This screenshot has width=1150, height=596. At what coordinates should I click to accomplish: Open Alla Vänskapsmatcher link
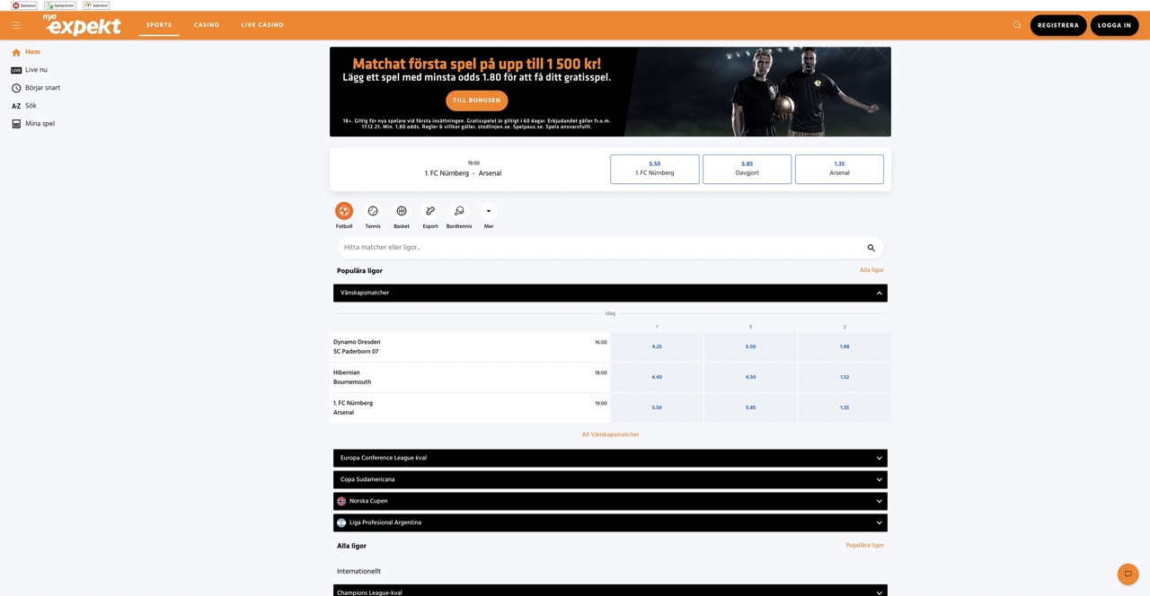point(610,434)
